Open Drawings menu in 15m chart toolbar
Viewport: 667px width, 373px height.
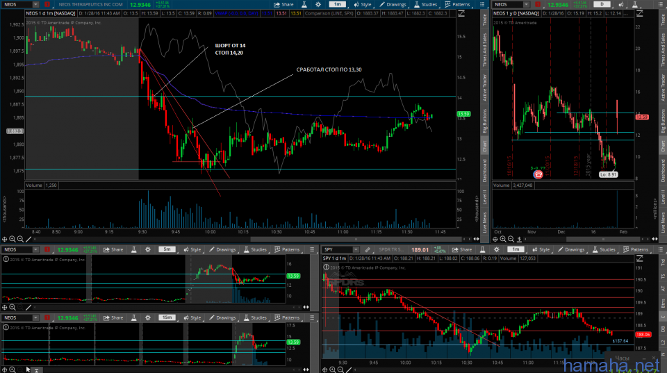(x=222, y=317)
